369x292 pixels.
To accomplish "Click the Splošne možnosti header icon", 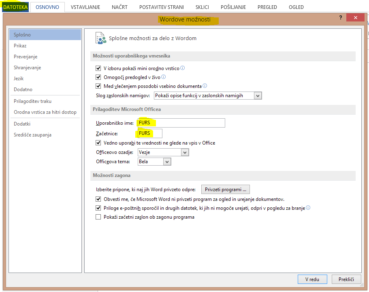I will click(101, 38).
